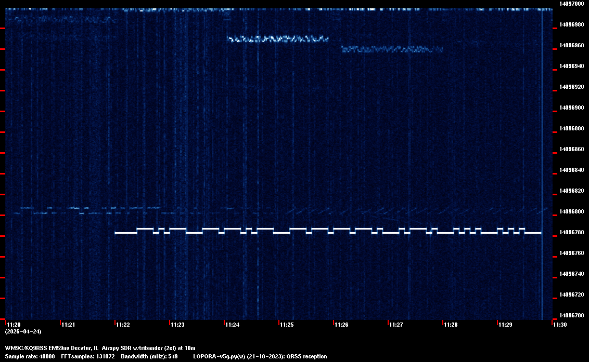Click the fainter signal burst starting at 11:26

pyautogui.click(x=392, y=49)
